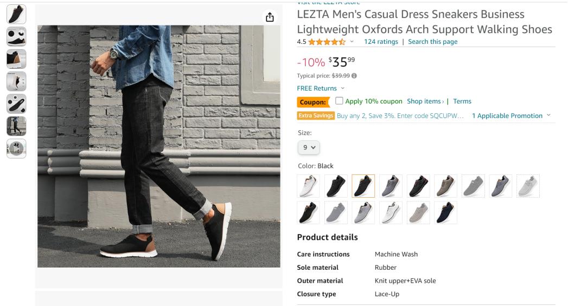Open the brown heel close-up thumbnail

[x=16, y=59]
